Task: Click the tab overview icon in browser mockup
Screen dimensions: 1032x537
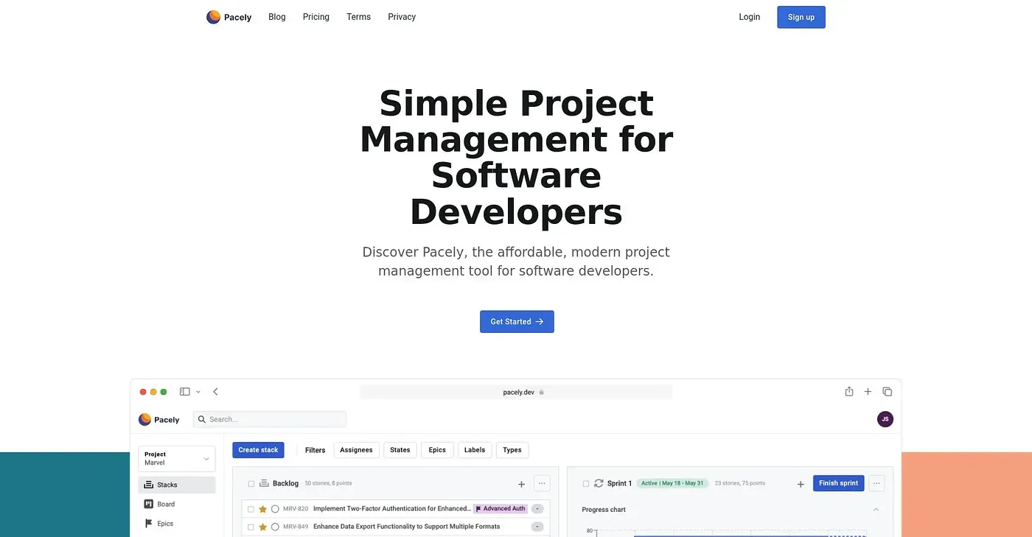Action: coord(888,392)
